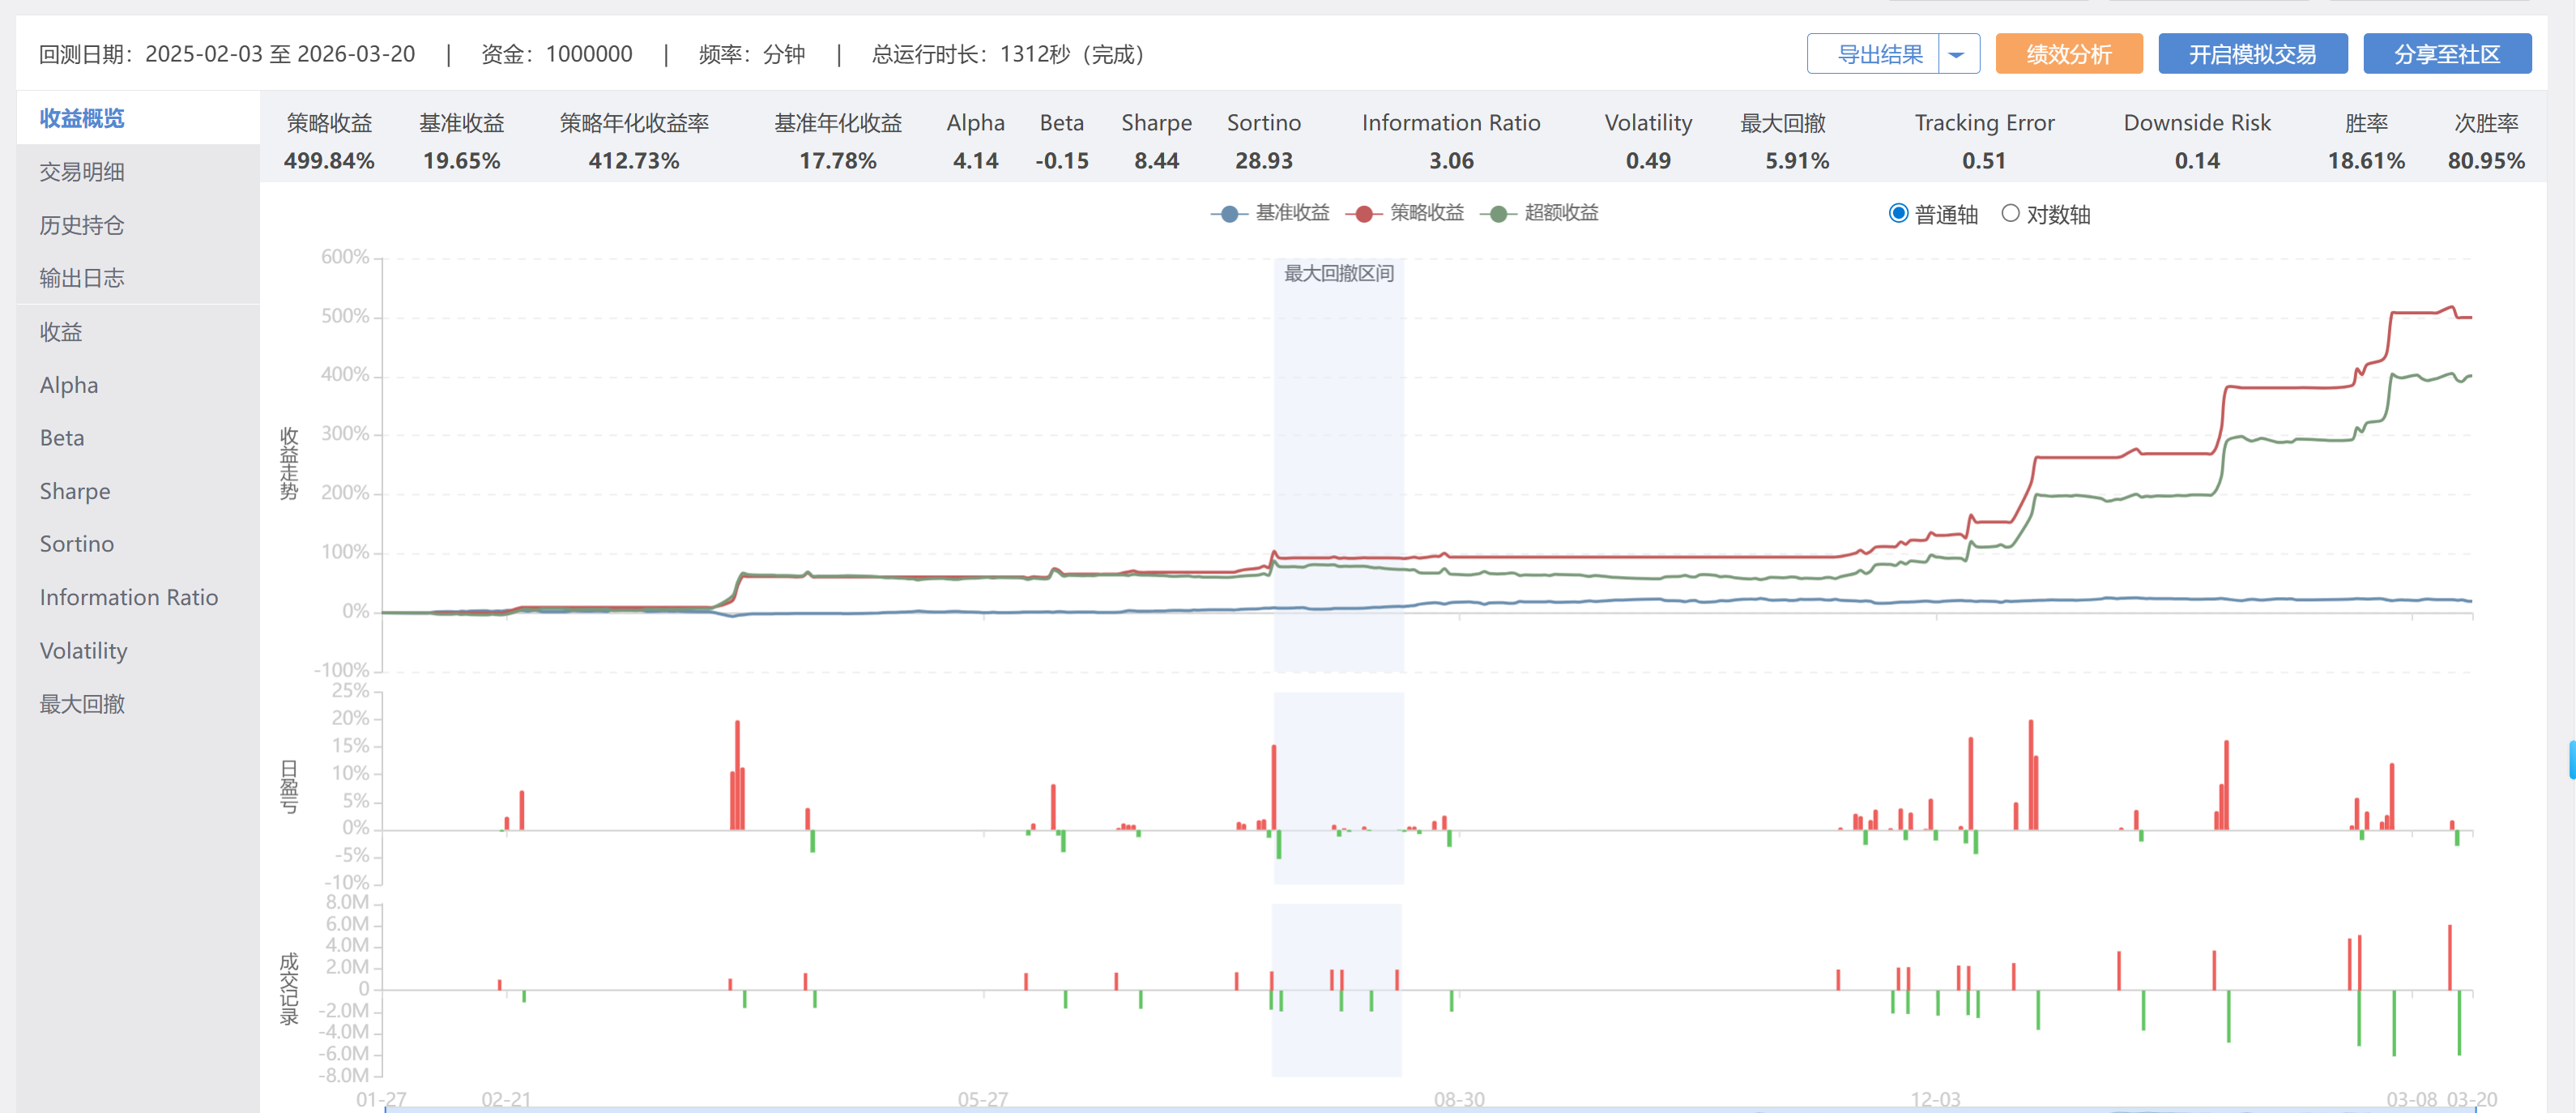Click the right edge scroll handle
This screenshot has width=2576, height=1113.
tap(2571, 759)
